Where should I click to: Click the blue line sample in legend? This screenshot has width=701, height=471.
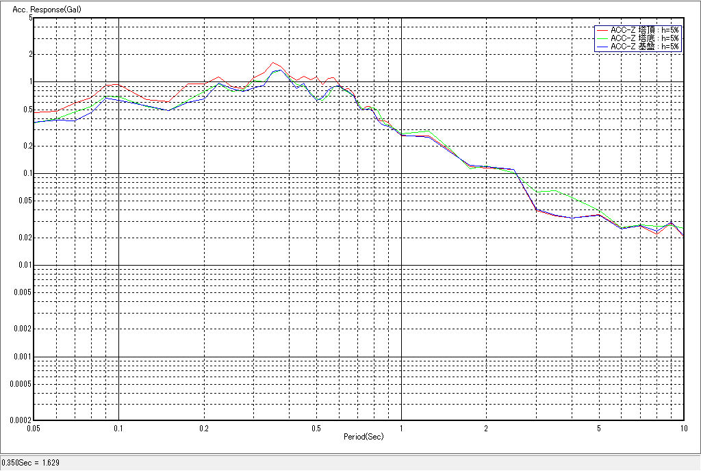pyautogui.click(x=602, y=47)
